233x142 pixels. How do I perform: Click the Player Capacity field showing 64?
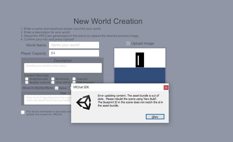point(74,53)
